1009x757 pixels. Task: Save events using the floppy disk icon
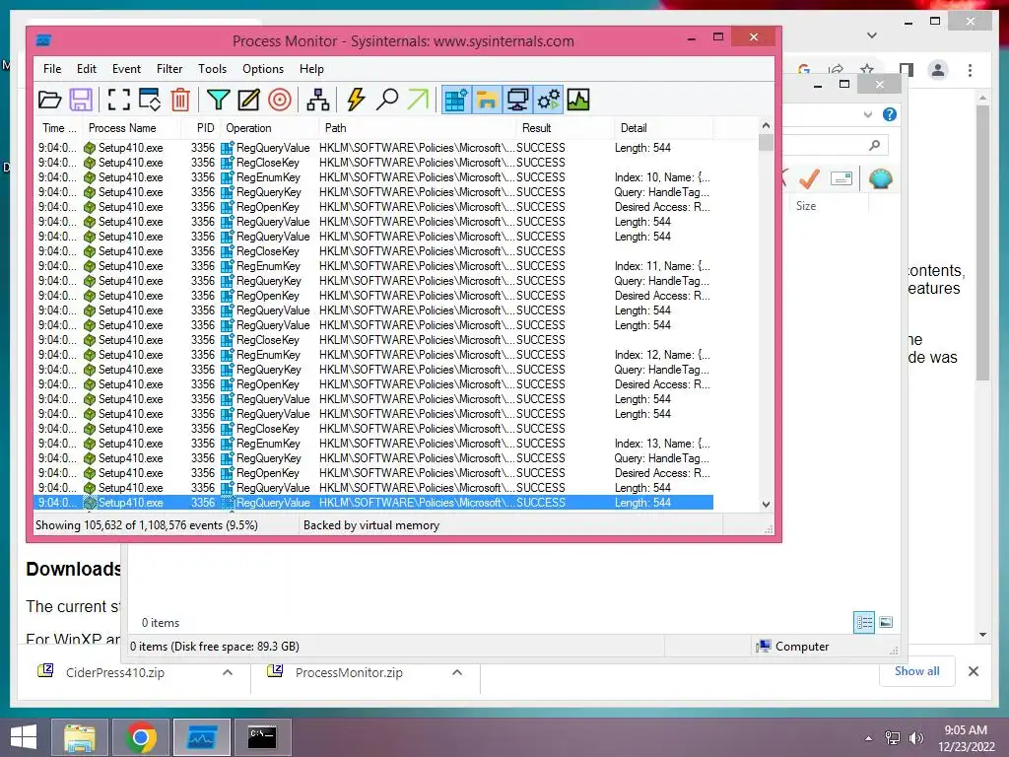pos(81,100)
